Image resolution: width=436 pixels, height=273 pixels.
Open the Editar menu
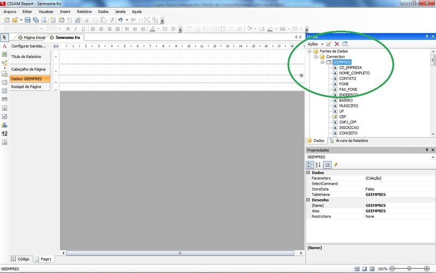(x=27, y=11)
